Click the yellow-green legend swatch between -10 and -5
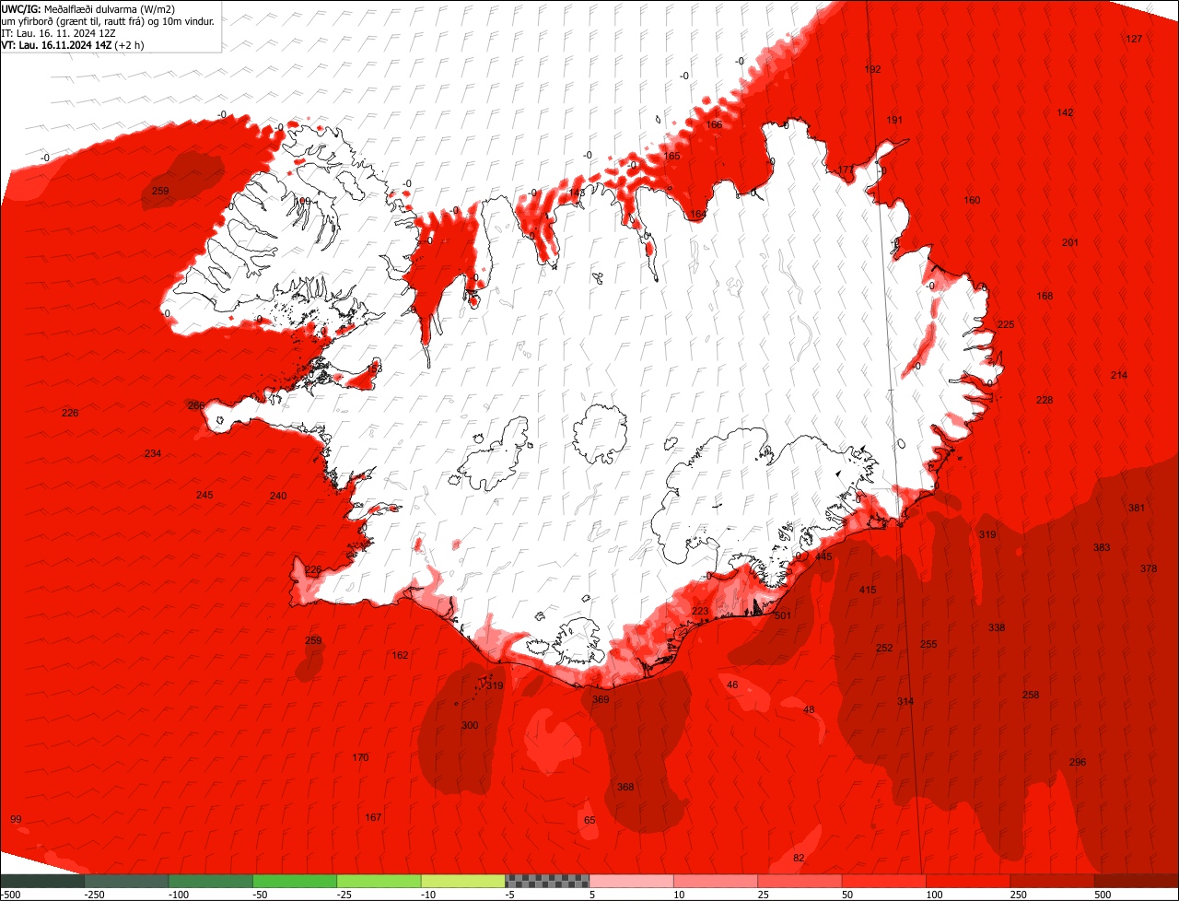This screenshot has width=1179, height=901. pyautogui.click(x=463, y=881)
